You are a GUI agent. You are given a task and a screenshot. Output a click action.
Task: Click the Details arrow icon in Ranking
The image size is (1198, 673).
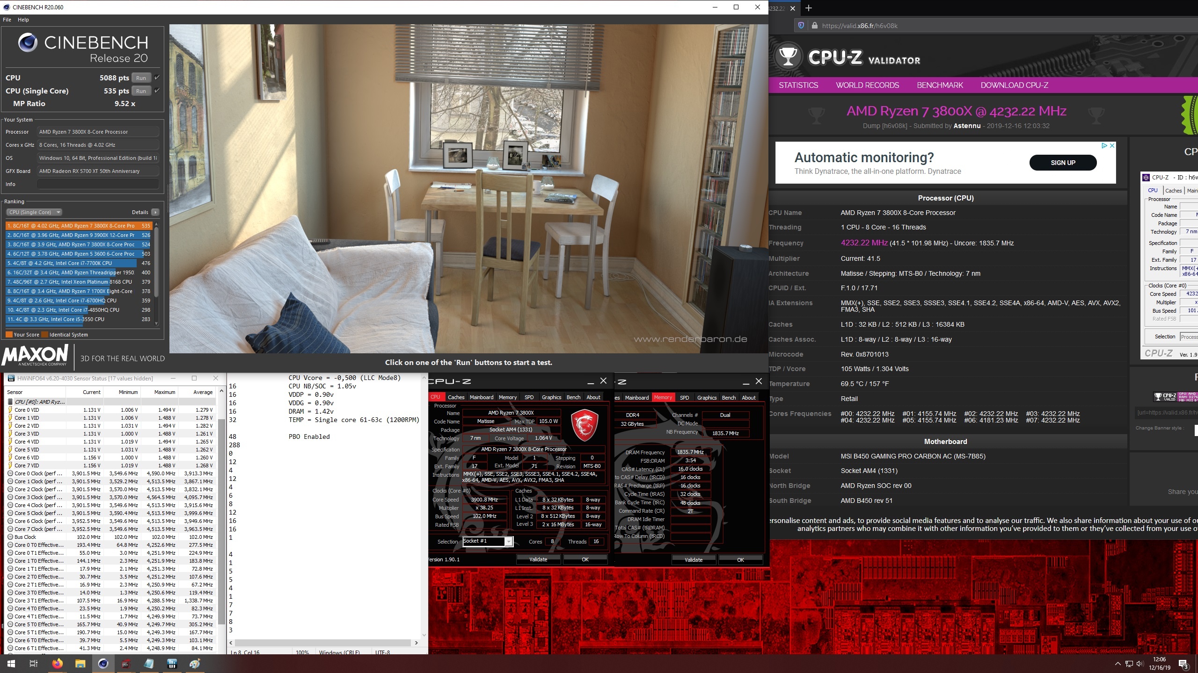[x=155, y=212]
